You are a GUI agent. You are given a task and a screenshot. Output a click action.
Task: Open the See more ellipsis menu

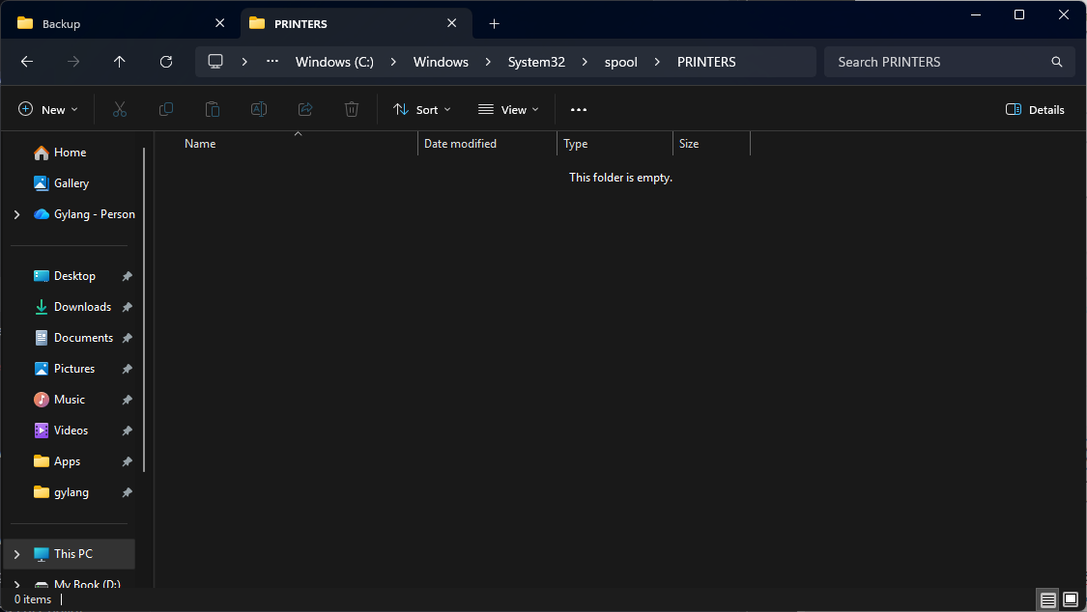(x=579, y=110)
